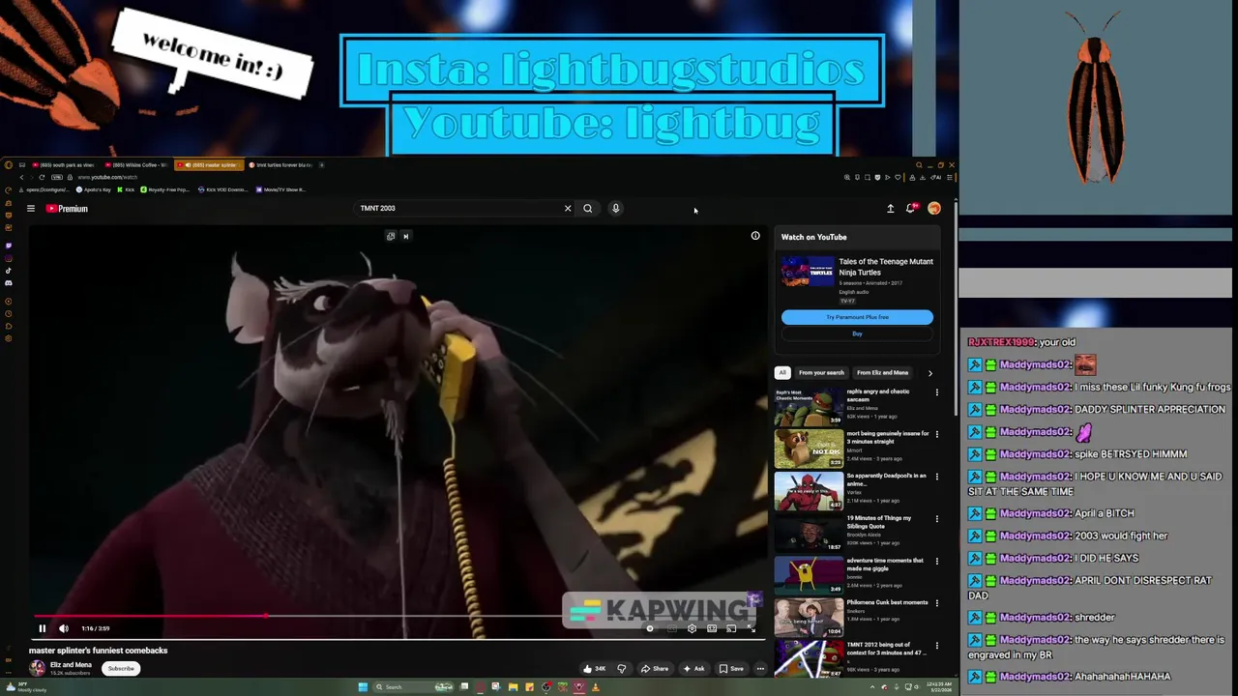
Task: Open Philomena Cunk best moments title
Action: (x=887, y=602)
